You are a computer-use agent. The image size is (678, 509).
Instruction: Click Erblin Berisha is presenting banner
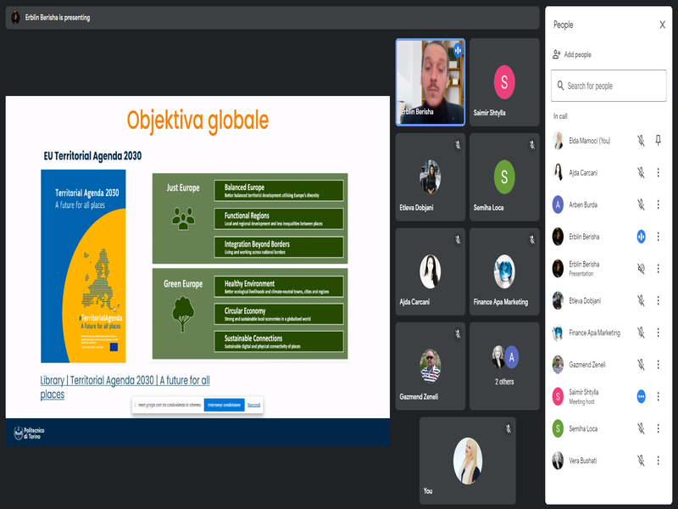tap(272, 18)
